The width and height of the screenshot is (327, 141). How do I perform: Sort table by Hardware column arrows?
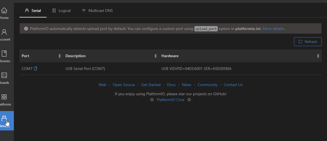coord(318,56)
